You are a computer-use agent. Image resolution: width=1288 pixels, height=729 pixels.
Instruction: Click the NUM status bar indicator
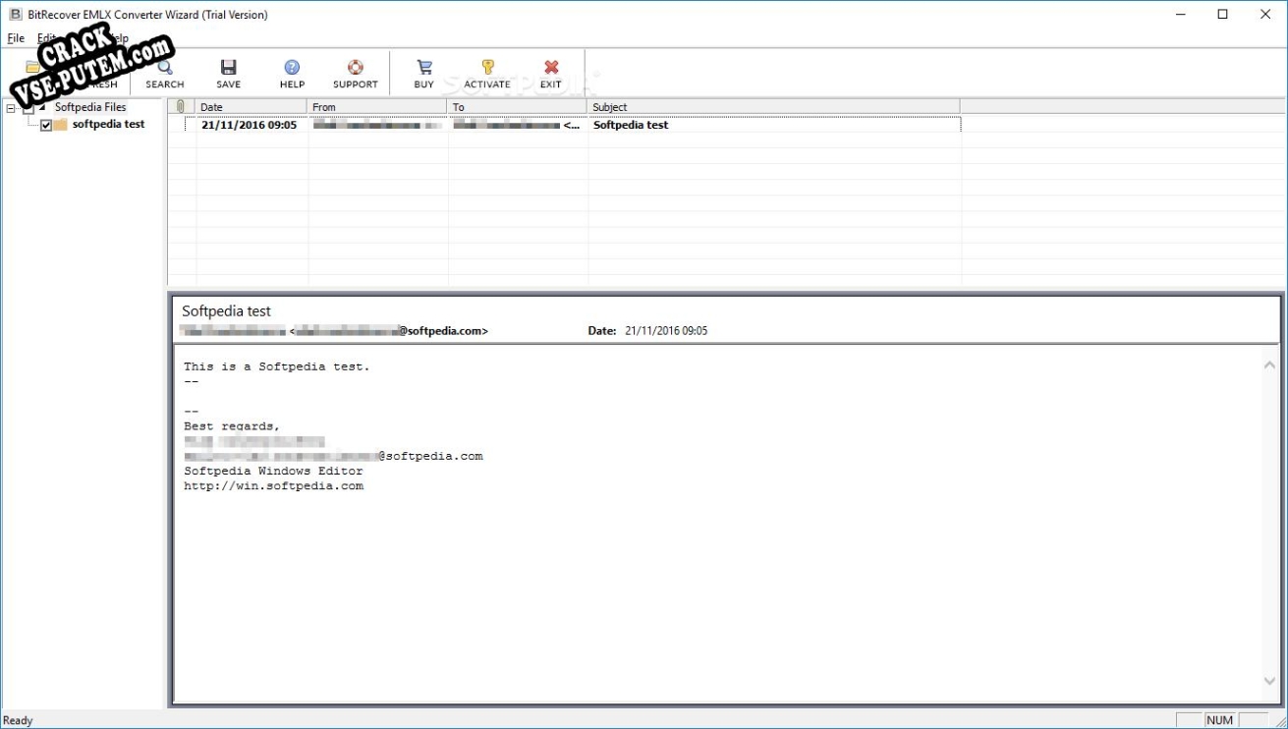1219,720
